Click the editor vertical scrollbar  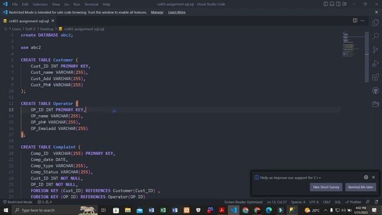[366, 57]
